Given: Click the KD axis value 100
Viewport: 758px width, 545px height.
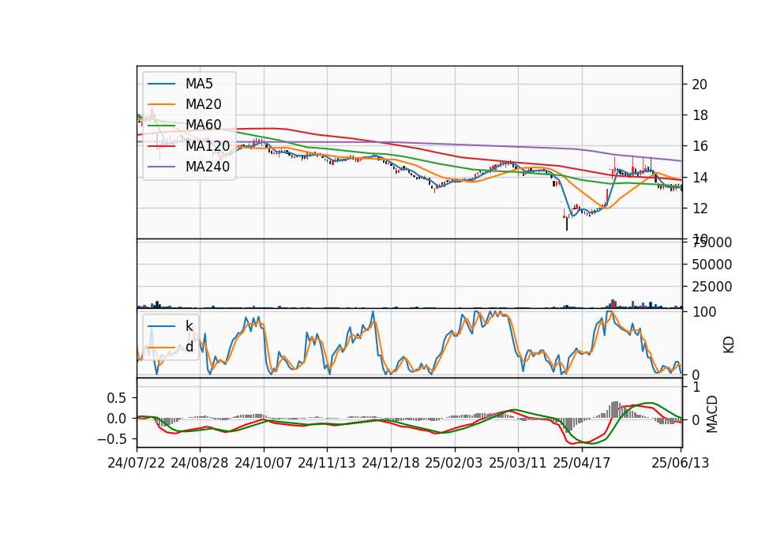Looking at the screenshot, I should (x=704, y=313).
